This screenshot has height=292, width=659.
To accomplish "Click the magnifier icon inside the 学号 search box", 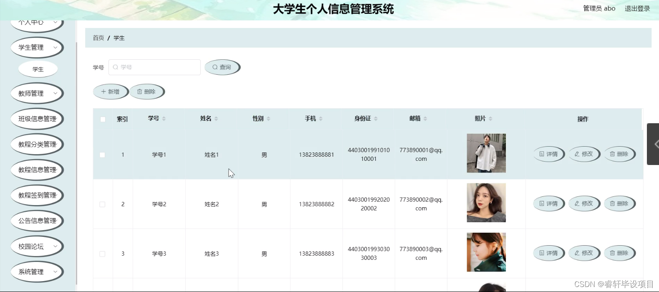I will pos(116,67).
